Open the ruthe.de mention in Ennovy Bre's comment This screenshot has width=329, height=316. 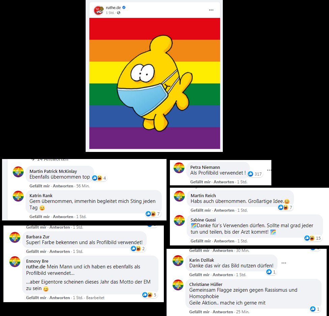pos(36,267)
